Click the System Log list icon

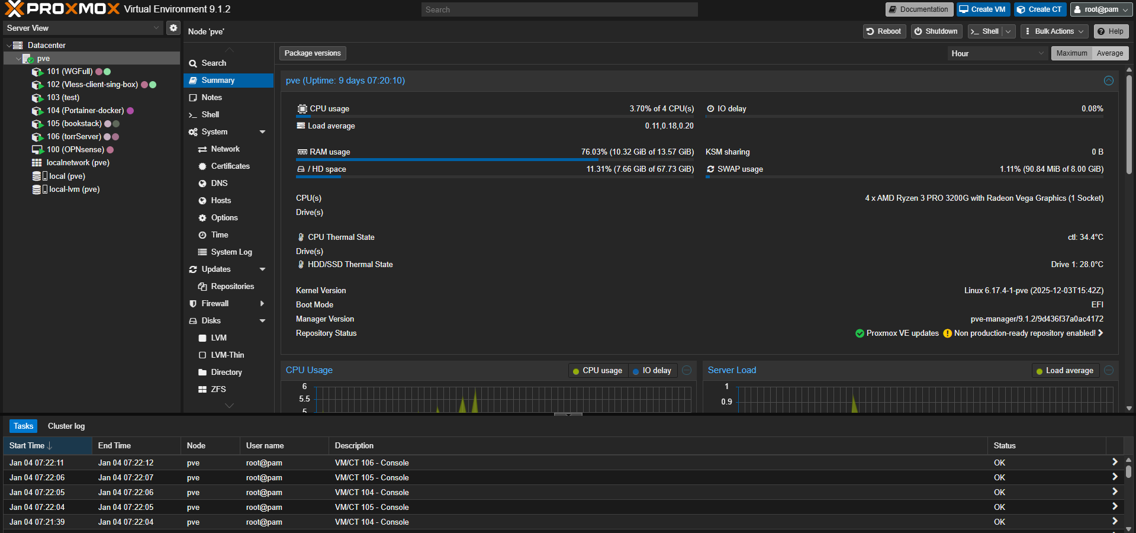tap(202, 252)
